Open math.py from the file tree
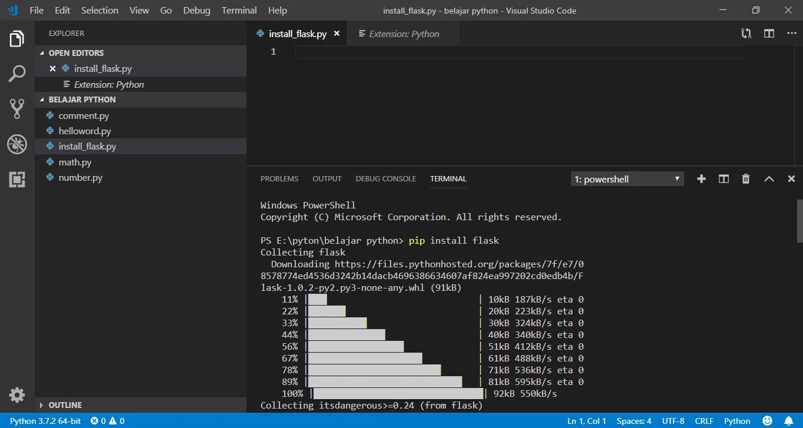 click(x=141, y=162)
